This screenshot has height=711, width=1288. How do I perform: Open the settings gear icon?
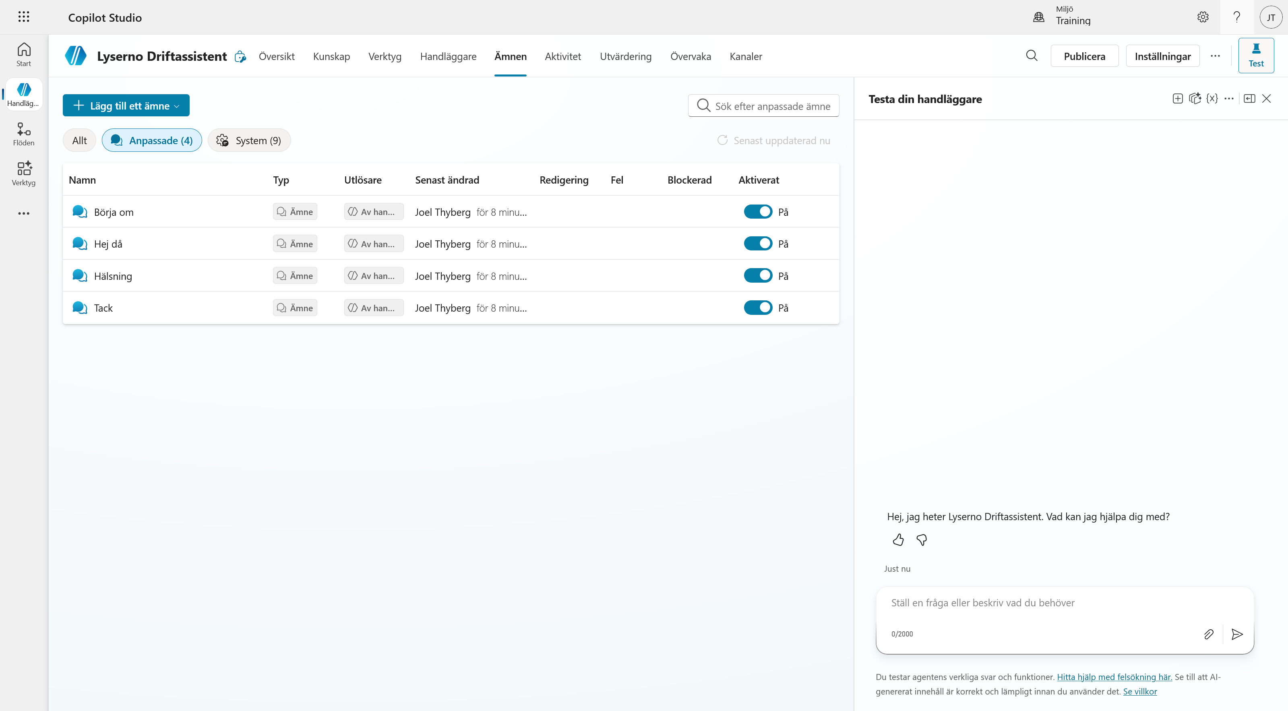coord(1203,17)
